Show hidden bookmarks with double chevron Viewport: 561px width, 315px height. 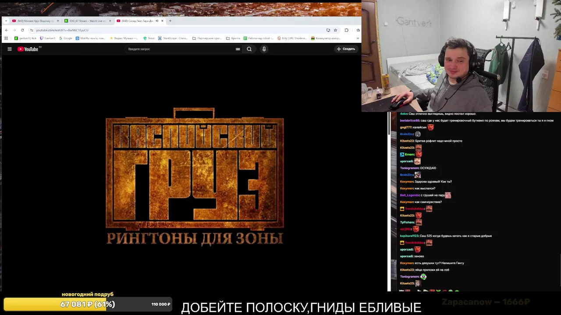pyautogui.click(x=358, y=38)
